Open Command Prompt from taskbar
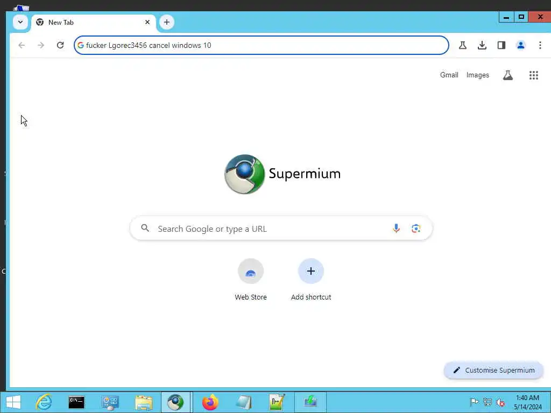 pos(76,402)
